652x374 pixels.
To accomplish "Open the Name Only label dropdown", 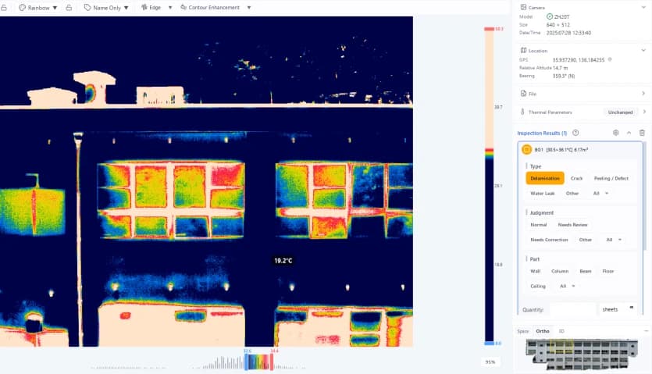I will (x=106, y=8).
